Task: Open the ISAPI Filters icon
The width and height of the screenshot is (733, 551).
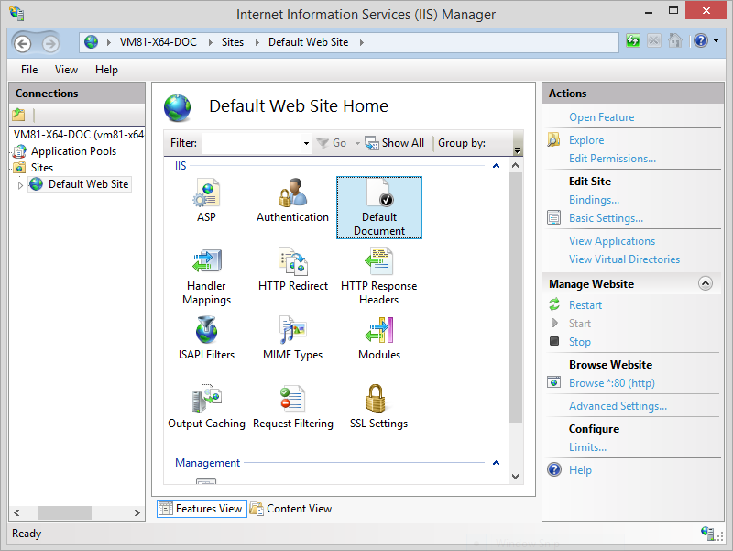Action: pos(206,332)
